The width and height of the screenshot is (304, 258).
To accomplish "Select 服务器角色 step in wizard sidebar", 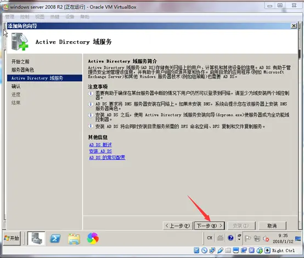I will 22,70.
